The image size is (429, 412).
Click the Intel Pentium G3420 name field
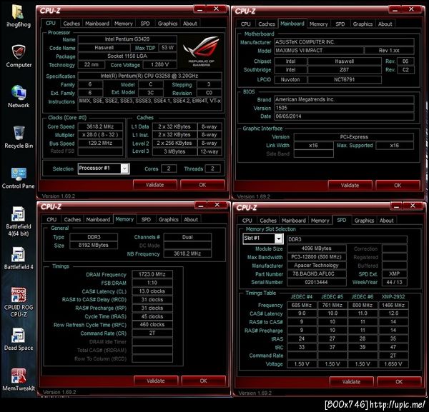tap(127, 39)
